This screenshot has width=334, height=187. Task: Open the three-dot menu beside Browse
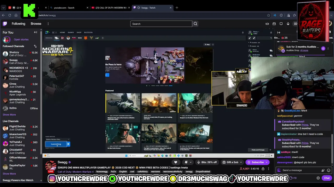[x=48, y=24]
